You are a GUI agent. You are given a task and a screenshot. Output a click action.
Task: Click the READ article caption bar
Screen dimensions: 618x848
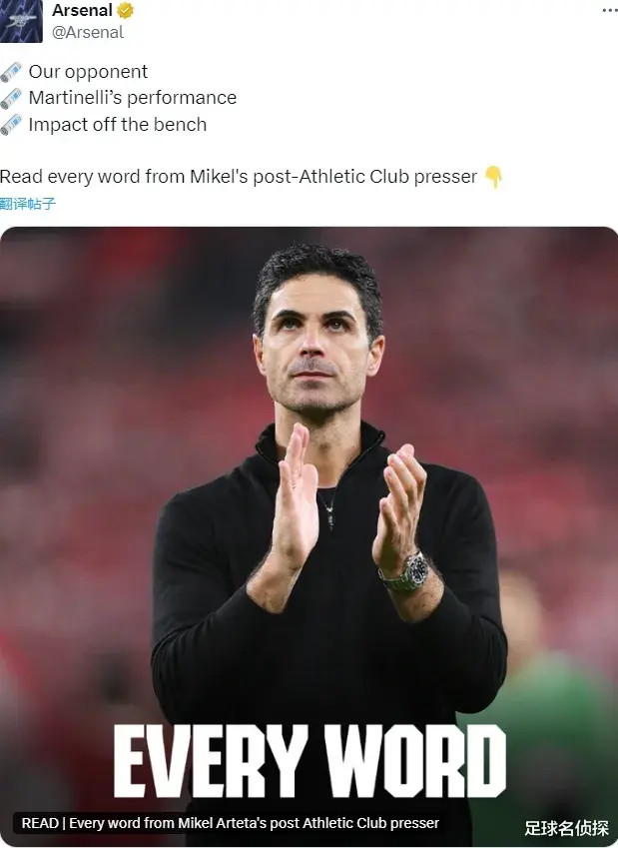[x=231, y=823]
